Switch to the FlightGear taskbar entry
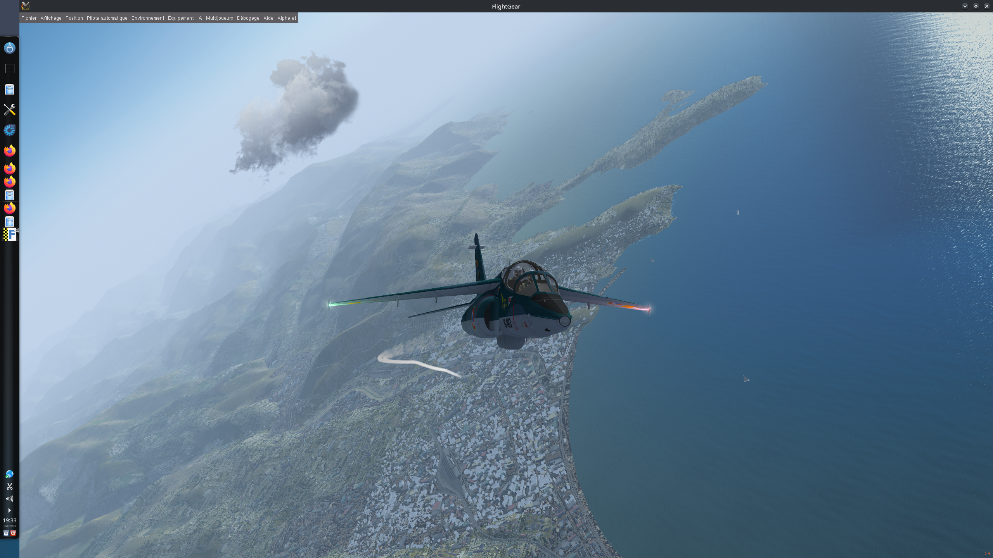Screen dimensions: 993x558 click(x=9, y=234)
